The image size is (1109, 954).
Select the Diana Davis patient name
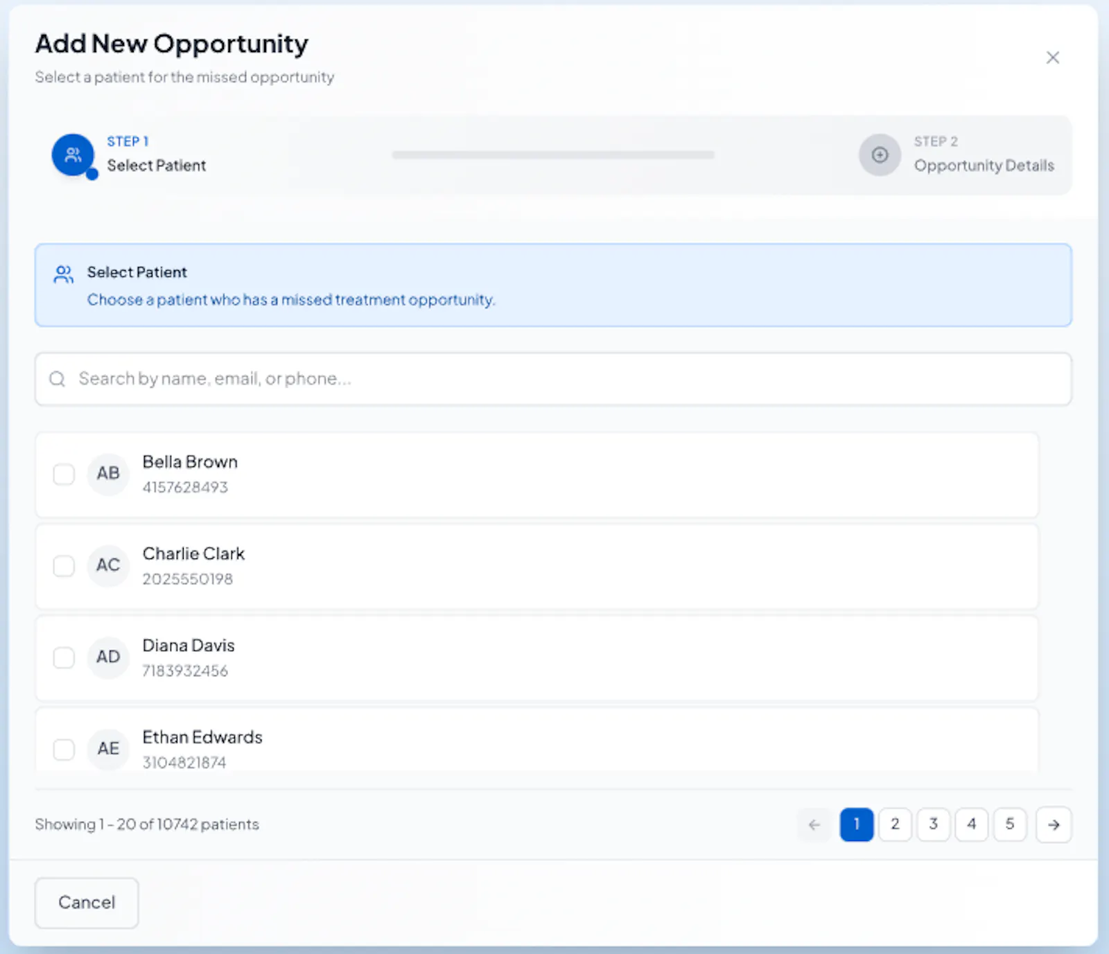coord(189,646)
